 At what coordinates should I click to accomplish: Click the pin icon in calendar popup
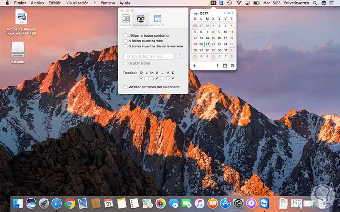218,66
